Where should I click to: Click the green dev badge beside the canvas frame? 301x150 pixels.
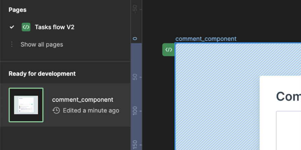(x=168, y=50)
